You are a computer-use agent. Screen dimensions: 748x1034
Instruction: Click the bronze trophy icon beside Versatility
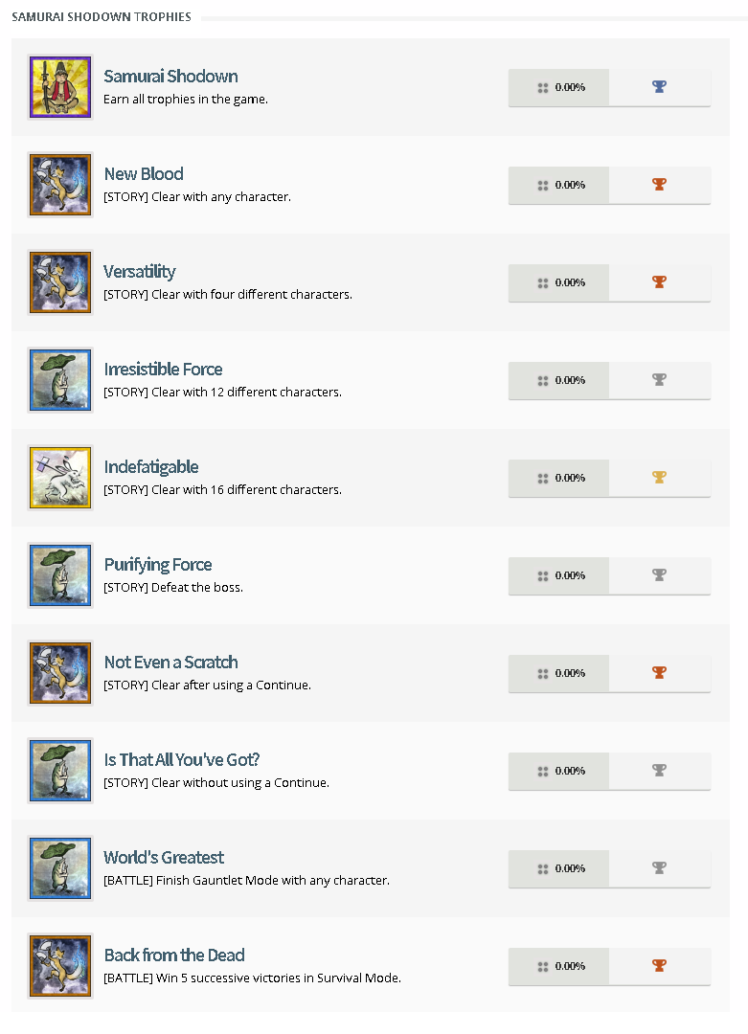tap(659, 282)
